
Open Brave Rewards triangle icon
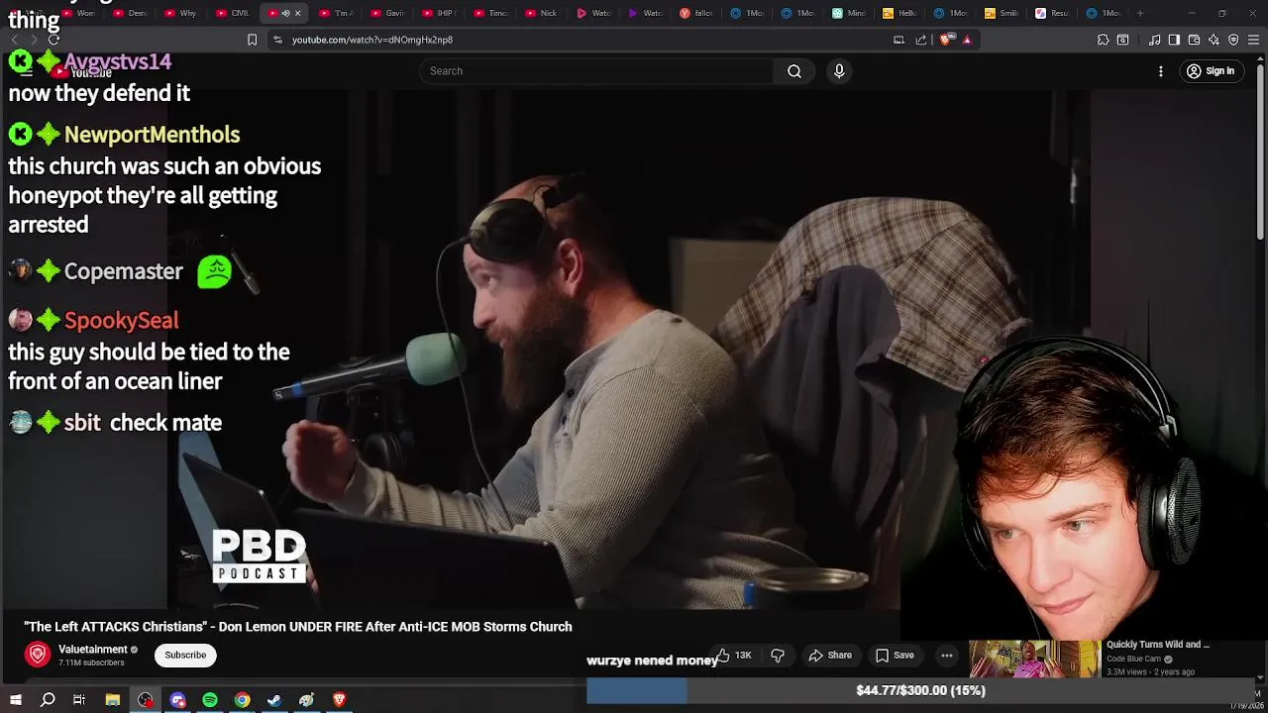click(x=967, y=40)
